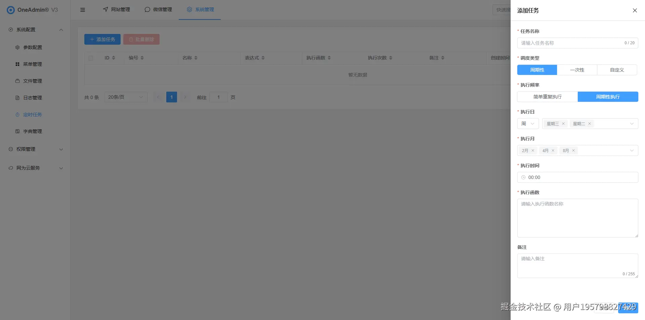Open the 字典管理 dictionary icon
645x320 pixels.
[x=17, y=131]
